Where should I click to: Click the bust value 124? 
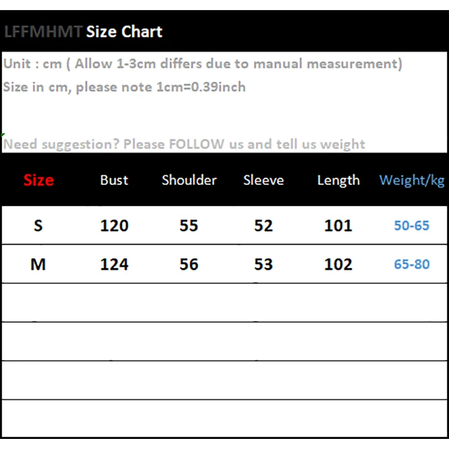click(x=114, y=264)
